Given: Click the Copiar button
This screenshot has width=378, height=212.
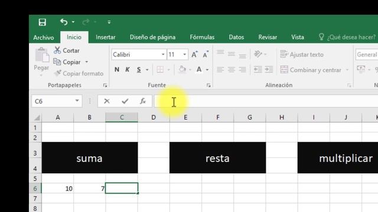Looking at the screenshot, I should click(67, 62).
